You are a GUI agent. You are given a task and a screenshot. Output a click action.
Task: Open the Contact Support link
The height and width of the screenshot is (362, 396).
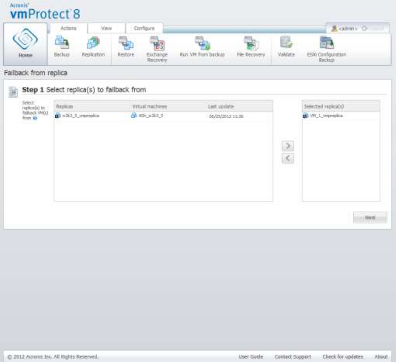click(293, 357)
